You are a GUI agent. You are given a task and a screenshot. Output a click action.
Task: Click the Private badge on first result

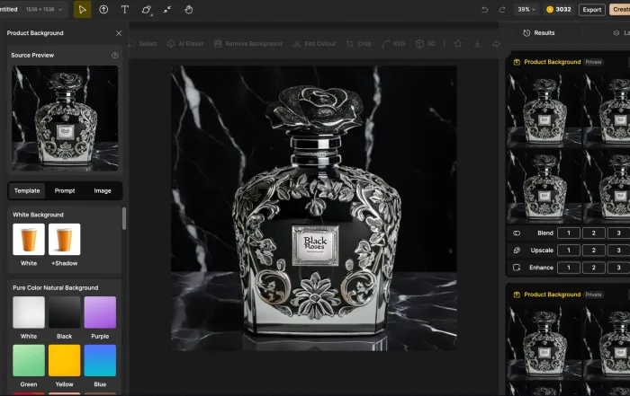tap(593, 62)
